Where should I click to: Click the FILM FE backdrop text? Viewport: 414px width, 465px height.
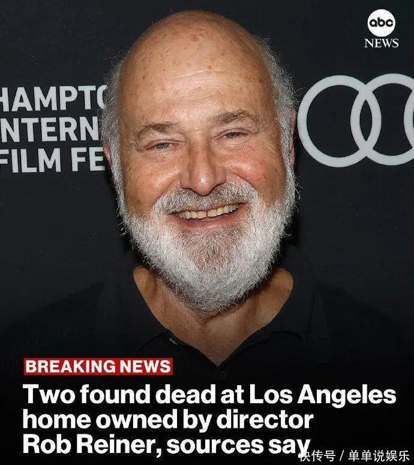tap(52, 160)
